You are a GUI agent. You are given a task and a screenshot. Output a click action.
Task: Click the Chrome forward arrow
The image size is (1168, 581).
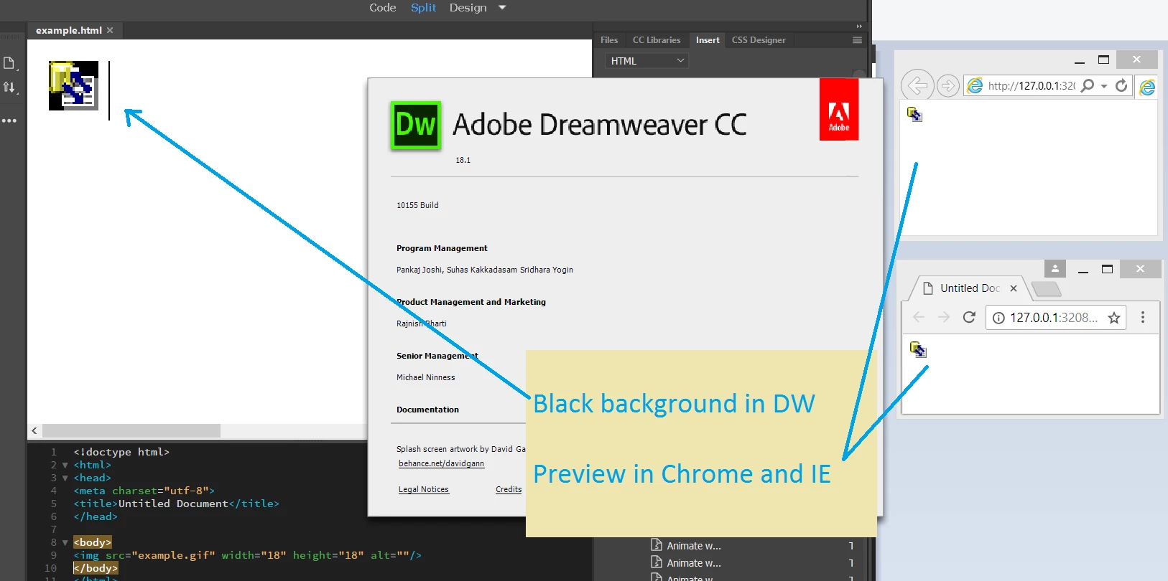[x=944, y=317]
